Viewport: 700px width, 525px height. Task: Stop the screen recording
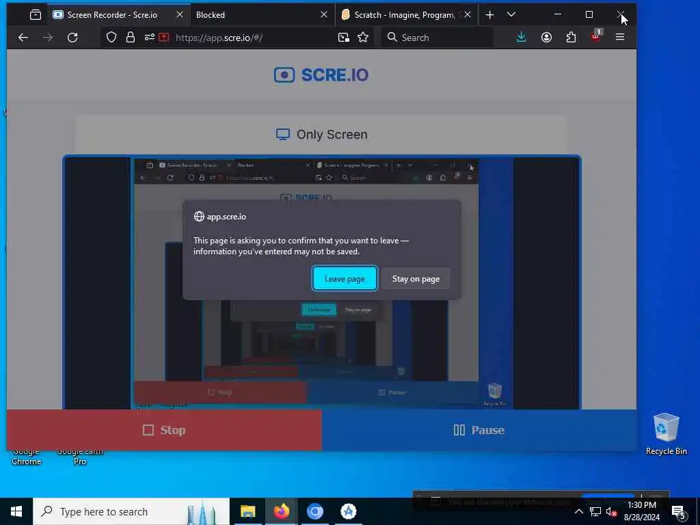(164, 430)
